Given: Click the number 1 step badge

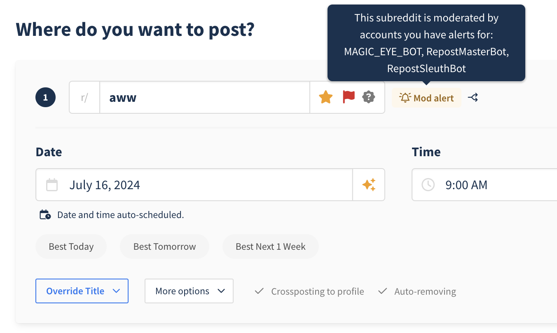Looking at the screenshot, I should 45,98.
